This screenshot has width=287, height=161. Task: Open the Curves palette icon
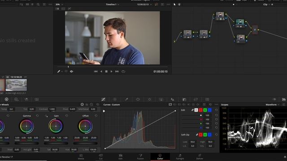(x=104, y=99)
